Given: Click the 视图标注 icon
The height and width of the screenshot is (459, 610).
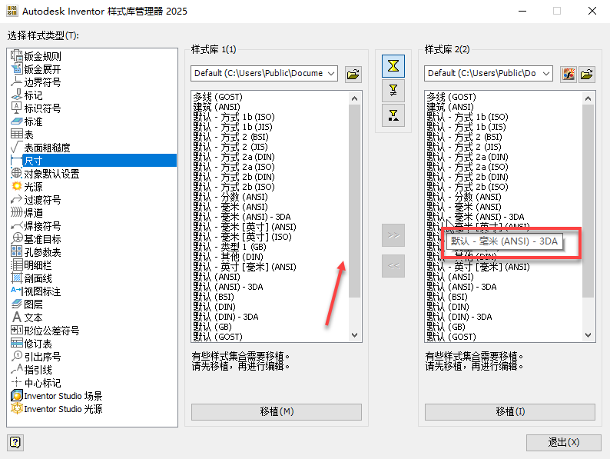Looking at the screenshot, I should point(16,291).
